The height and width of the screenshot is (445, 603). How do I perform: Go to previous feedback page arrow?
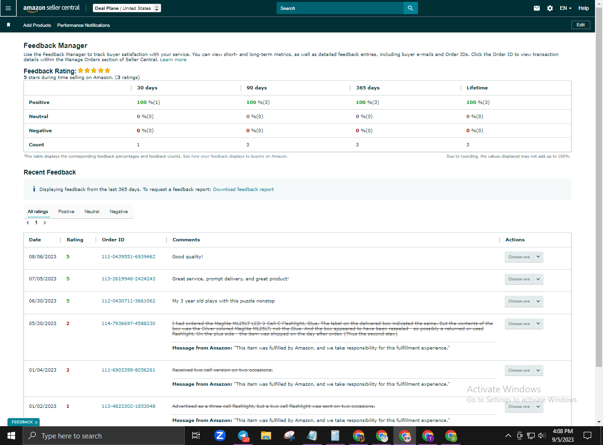coord(28,222)
